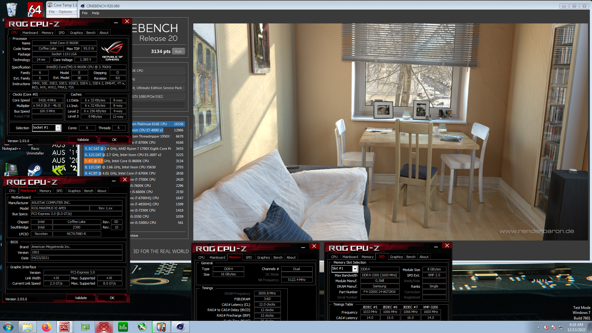Click OK in the CPU window
This screenshot has width=592, height=333.
(114, 140)
